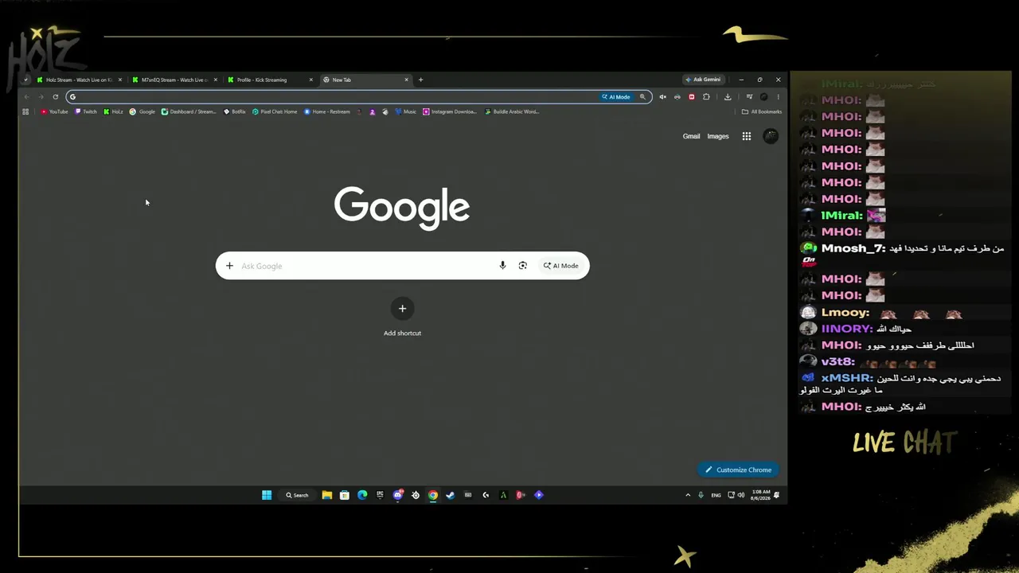1019x573 pixels.
Task: Open the Google apps grid
Action: click(x=747, y=136)
